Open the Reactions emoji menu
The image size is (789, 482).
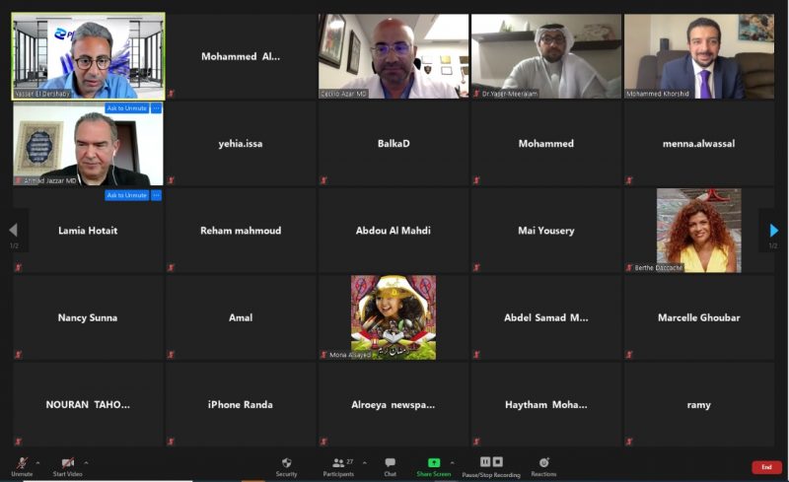tap(543, 462)
